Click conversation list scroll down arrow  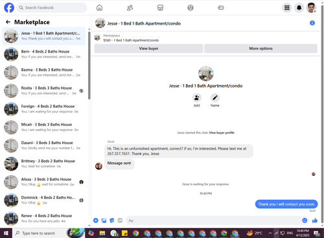(89, 226)
